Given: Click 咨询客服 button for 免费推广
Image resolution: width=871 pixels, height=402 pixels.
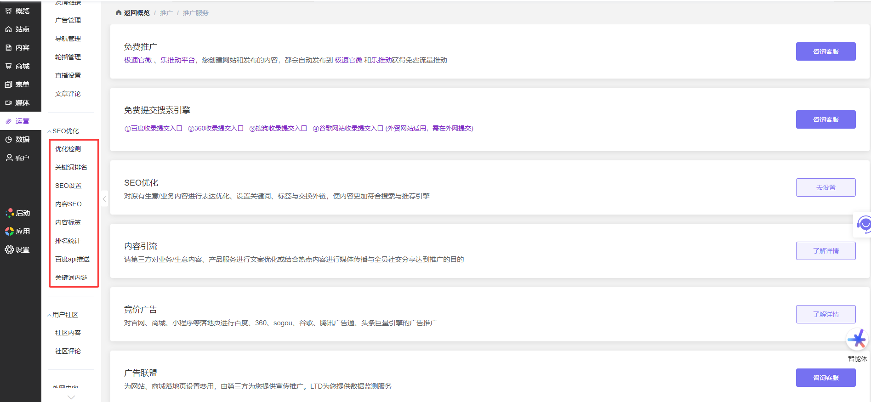Looking at the screenshot, I should [x=825, y=51].
